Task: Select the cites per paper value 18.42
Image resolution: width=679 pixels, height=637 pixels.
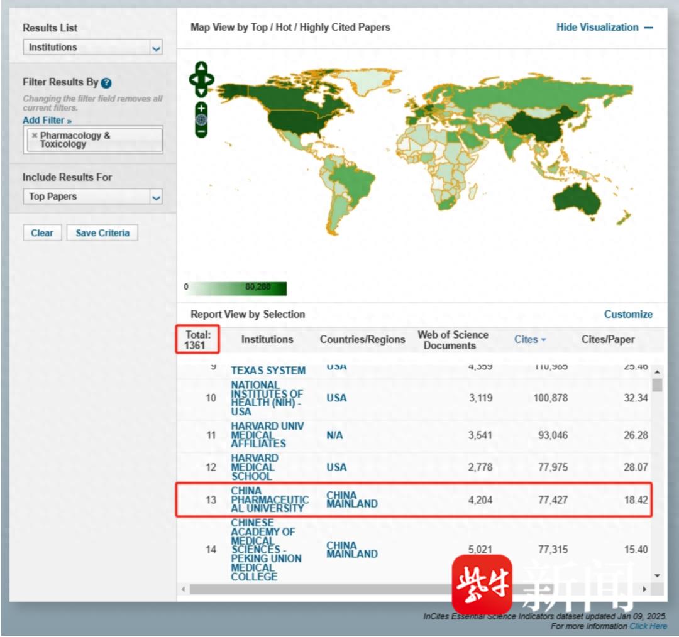Action: [636, 500]
